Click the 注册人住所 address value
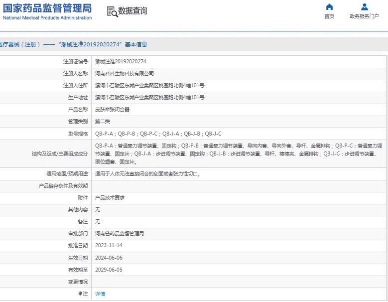This screenshot has width=388, height=302. [150, 86]
